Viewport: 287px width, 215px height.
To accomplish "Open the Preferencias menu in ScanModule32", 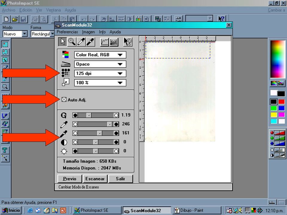I will [x=67, y=32].
